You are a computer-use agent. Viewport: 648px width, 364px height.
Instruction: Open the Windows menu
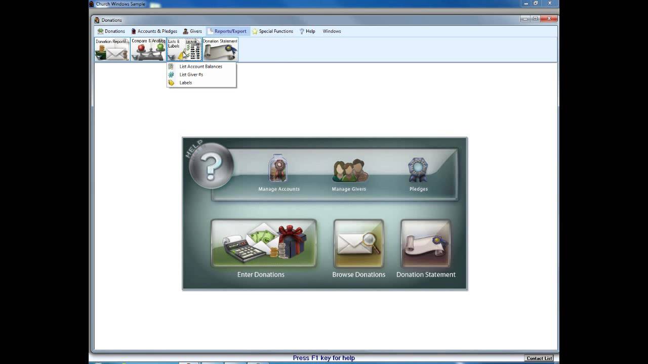click(x=332, y=31)
